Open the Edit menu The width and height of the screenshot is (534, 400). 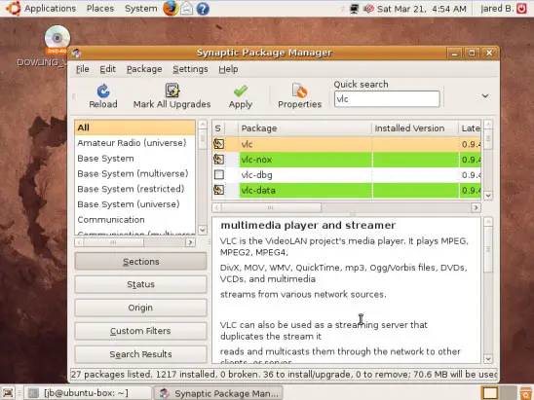pyautogui.click(x=107, y=69)
